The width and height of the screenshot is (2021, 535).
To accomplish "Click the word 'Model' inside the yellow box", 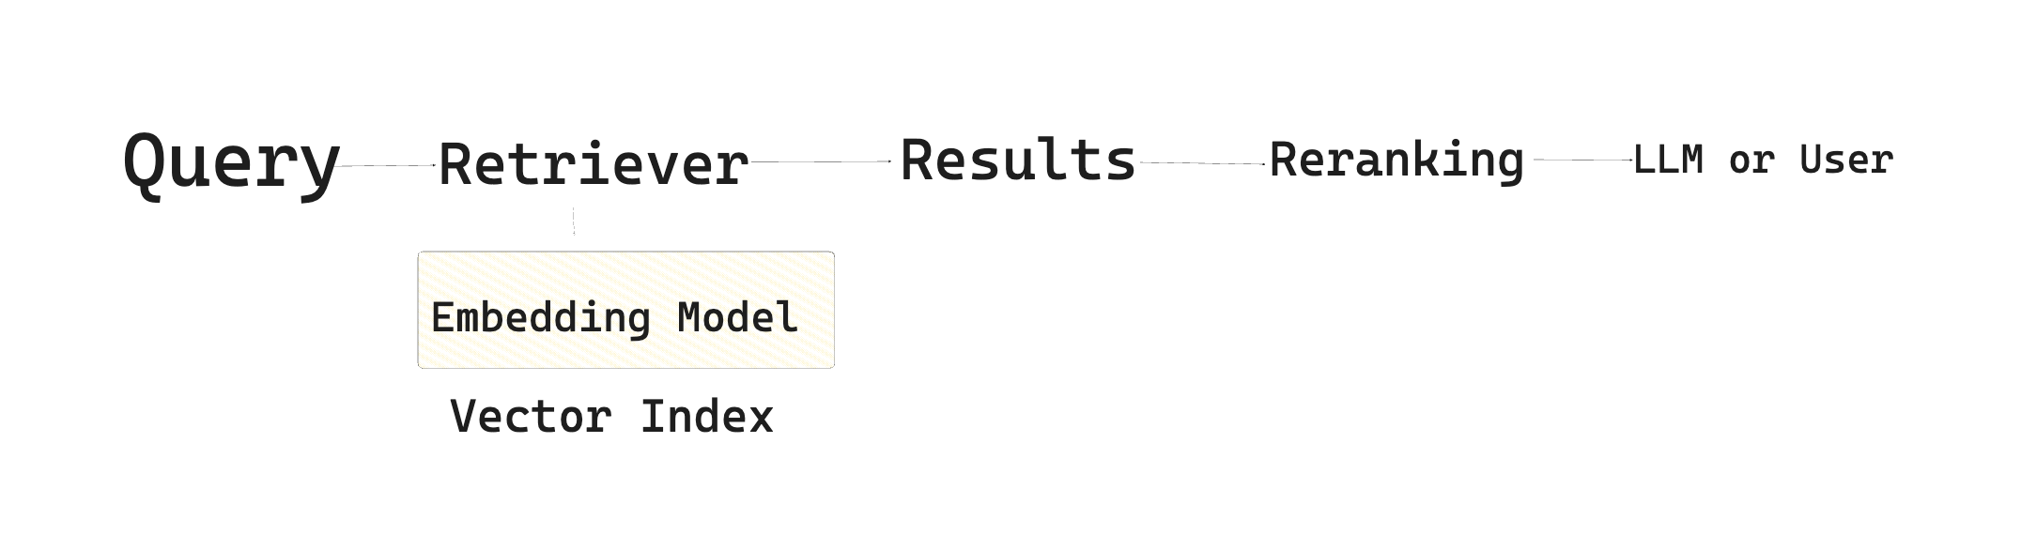I will click(738, 318).
